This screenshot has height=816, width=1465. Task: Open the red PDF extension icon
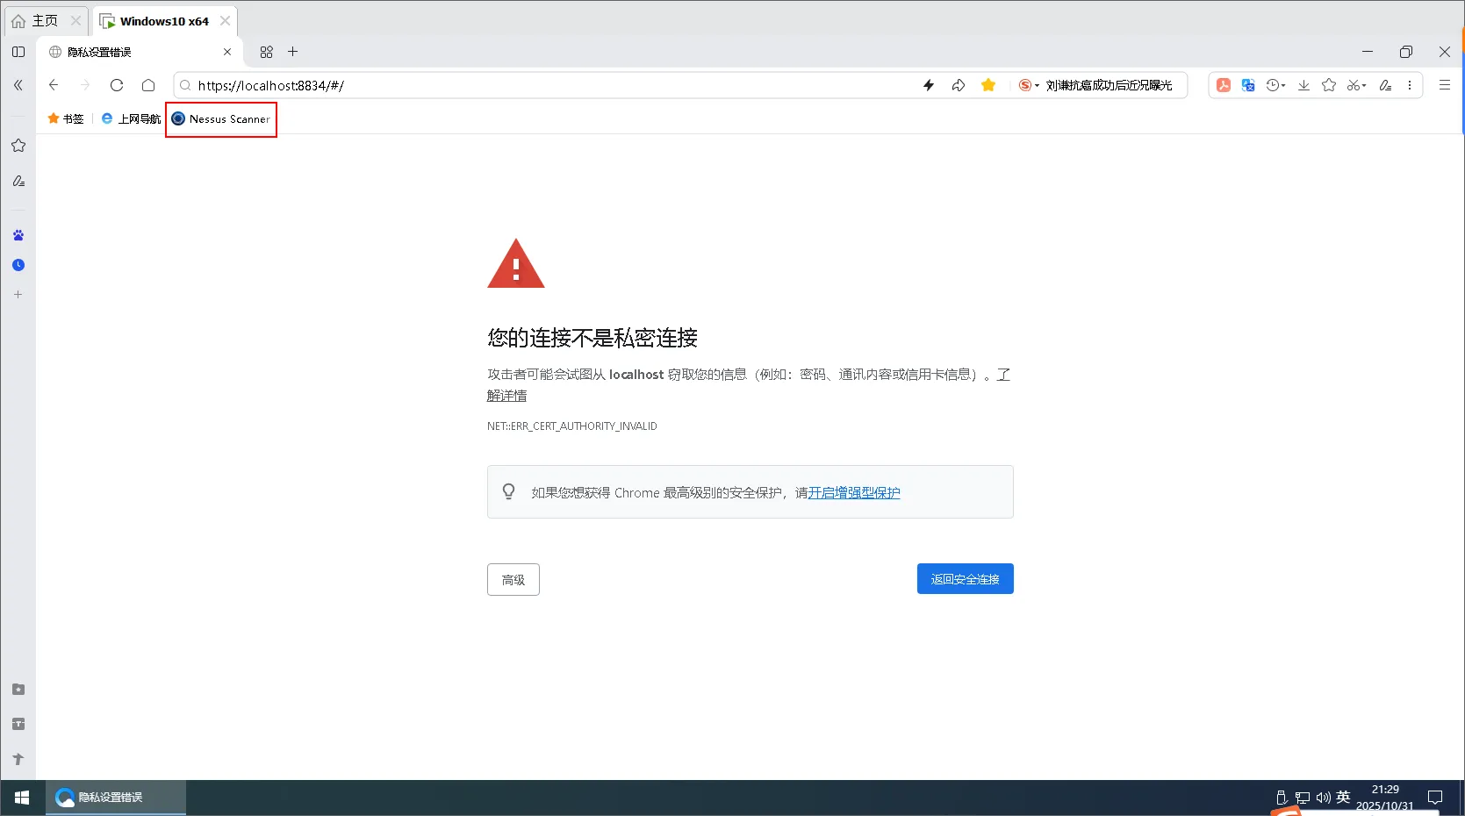click(1223, 85)
